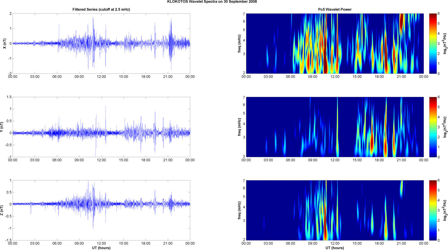Screen dimensions: 448x250
Task: Click the Y component time series plot
Action: pos(101,127)
